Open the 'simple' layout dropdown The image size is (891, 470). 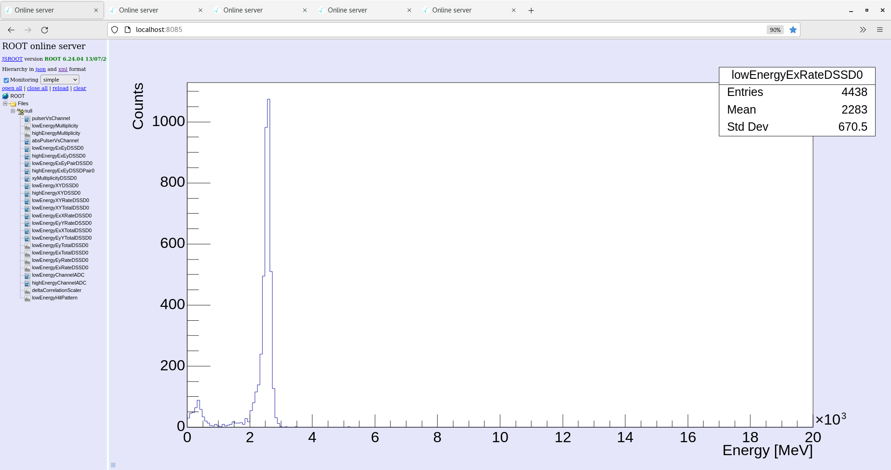tap(60, 80)
